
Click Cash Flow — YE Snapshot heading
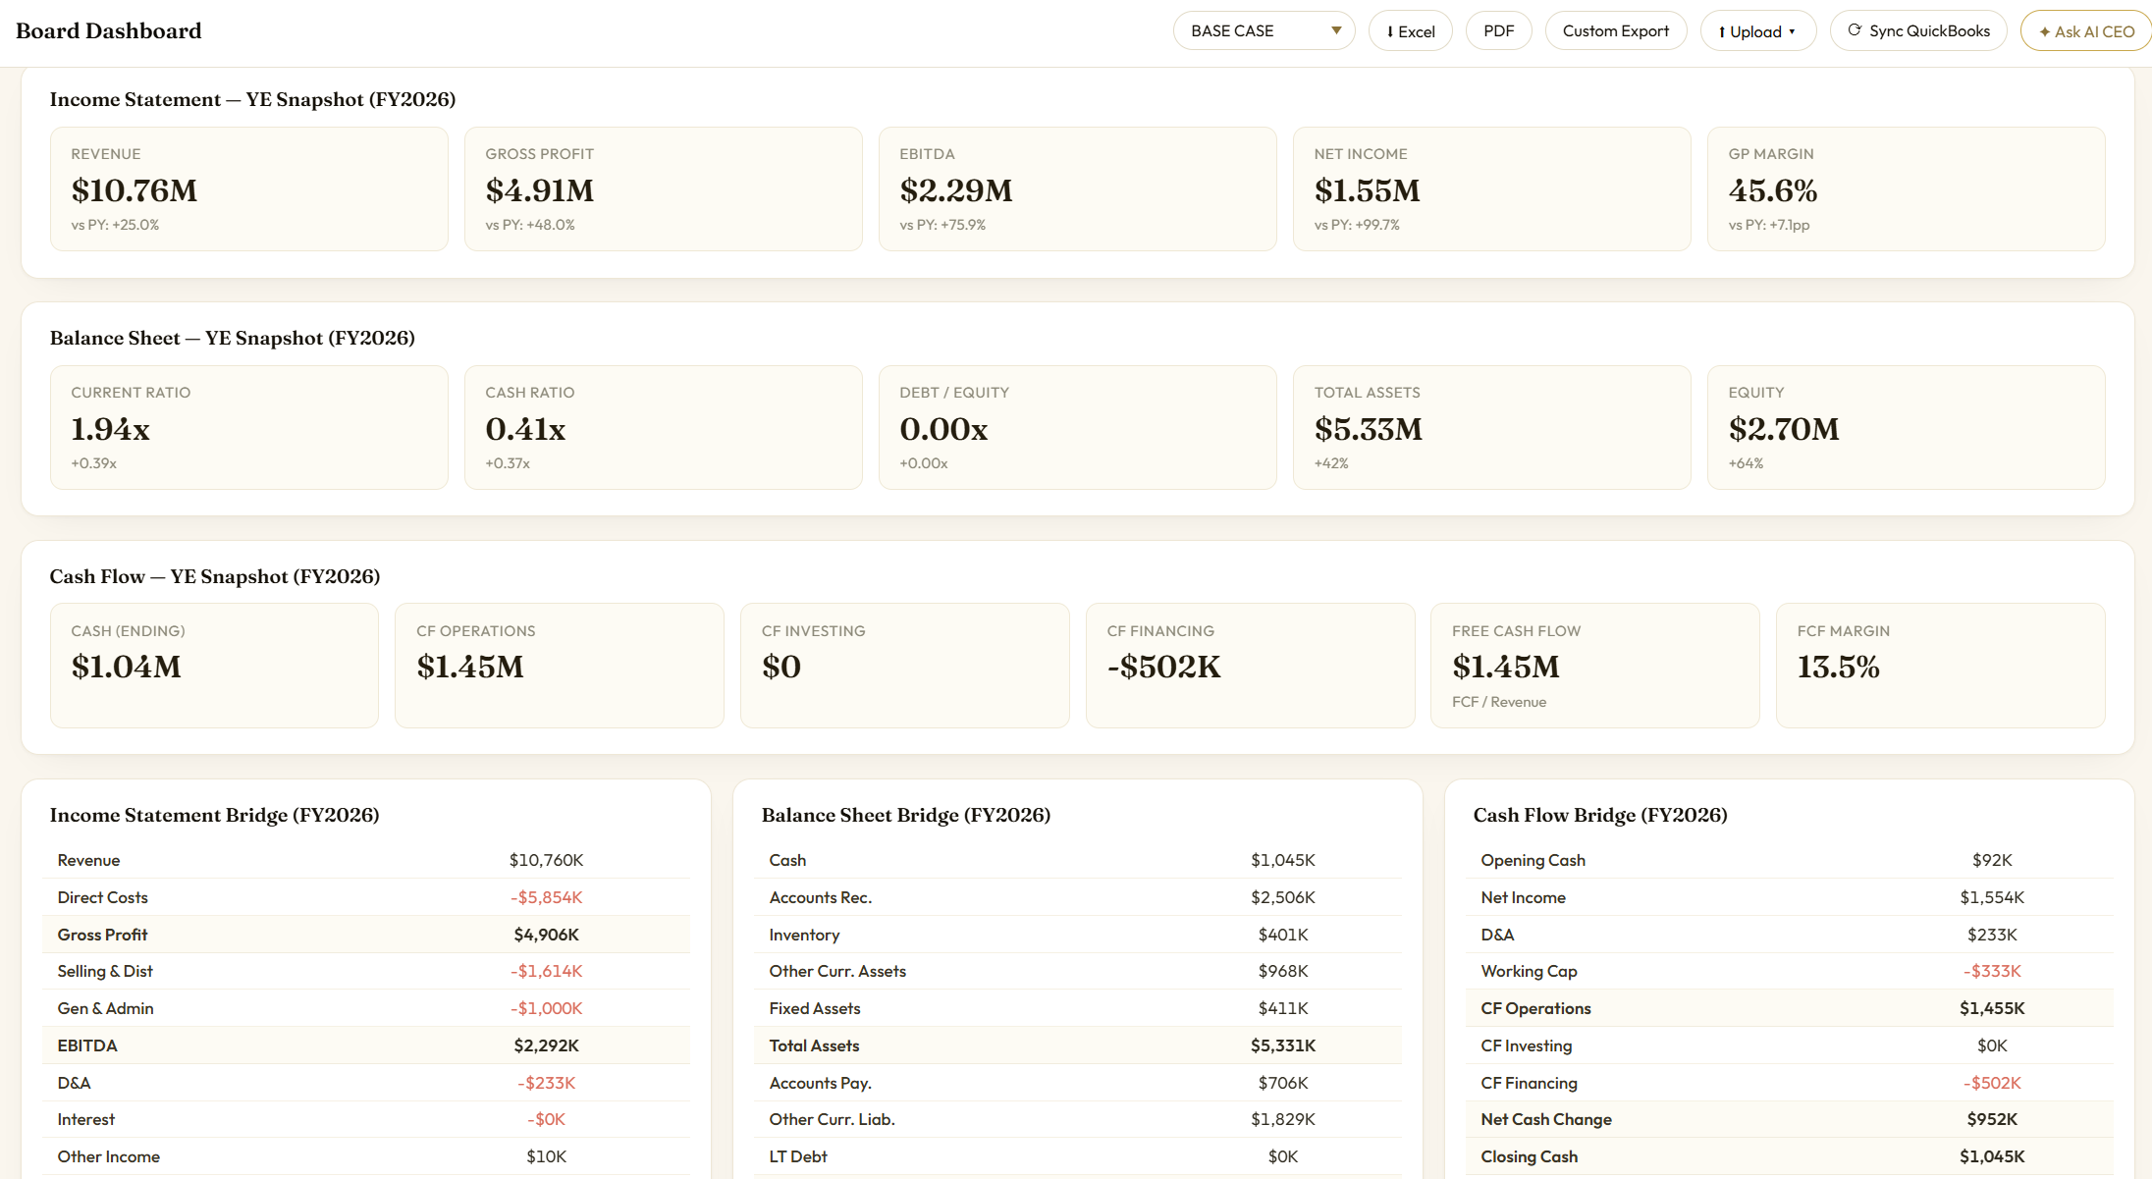(215, 576)
